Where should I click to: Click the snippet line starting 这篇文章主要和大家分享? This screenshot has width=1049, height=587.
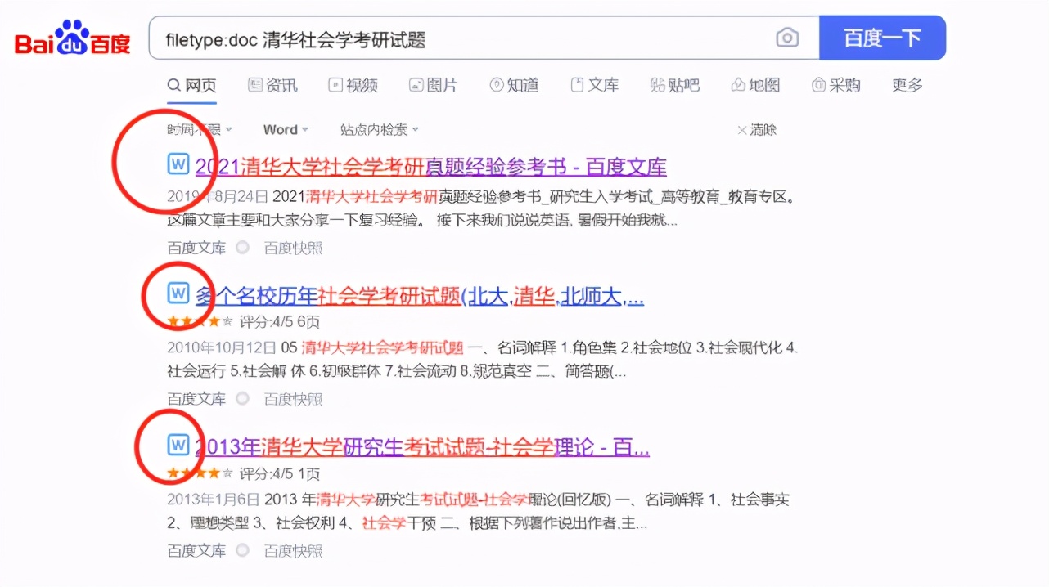[x=422, y=221]
